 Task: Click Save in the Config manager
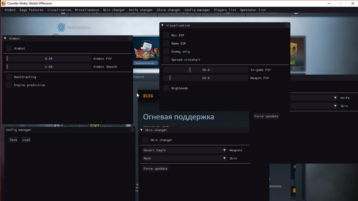click(x=13, y=140)
